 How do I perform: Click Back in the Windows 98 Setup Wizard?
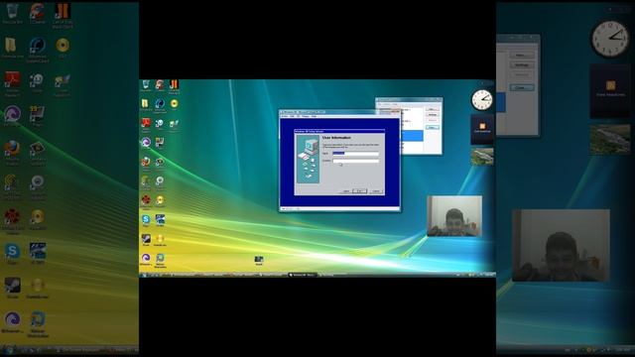click(344, 191)
